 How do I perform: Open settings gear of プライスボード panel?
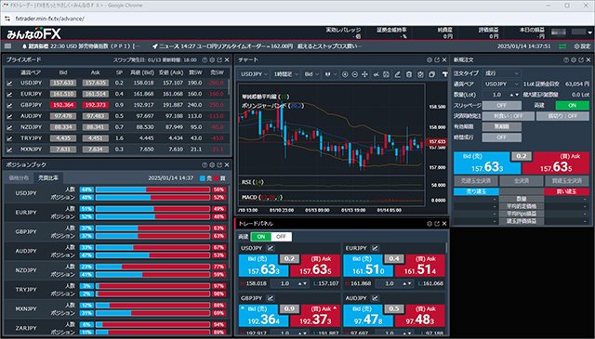pos(212,60)
